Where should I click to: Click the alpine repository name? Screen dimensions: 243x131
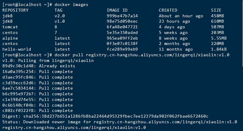pos(10,38)
